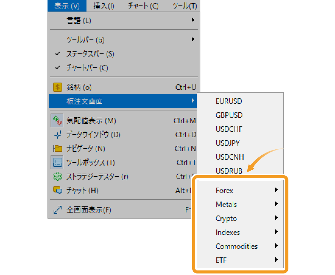Open the Forex category
335x275 pixels.
point(240,190)
